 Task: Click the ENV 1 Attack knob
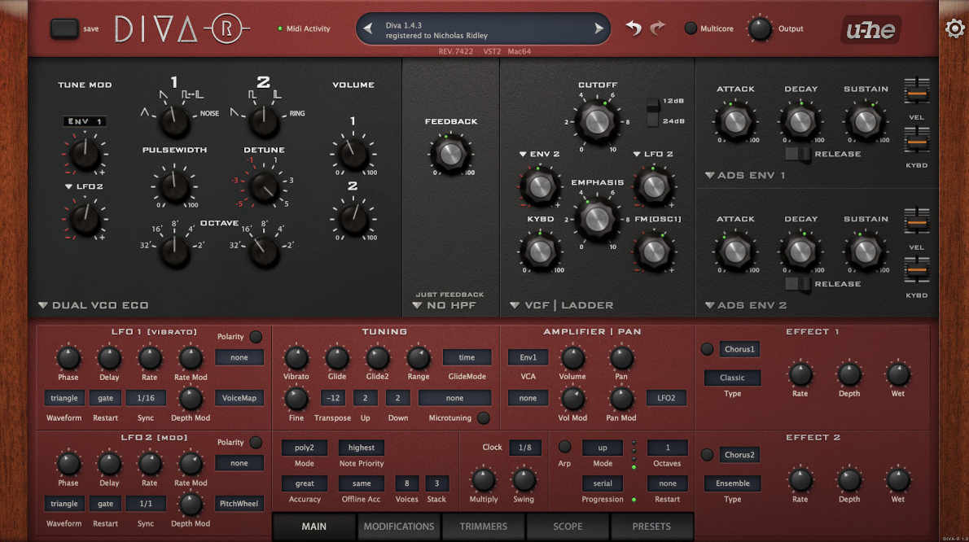(x=735, y=121)
